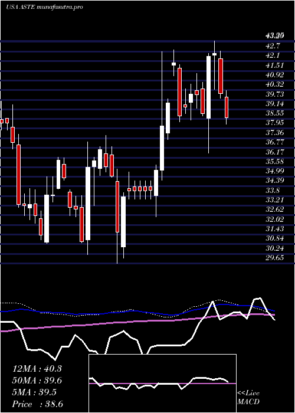Image resolution: width=295 pixels, height=413 pixels.
Task: Click the 39.14 price axis label
Action: click(274, 104)
